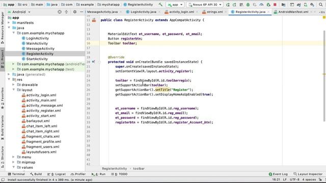Stop the running app with red square
The image size is (326, 183).
click(275, 5)
